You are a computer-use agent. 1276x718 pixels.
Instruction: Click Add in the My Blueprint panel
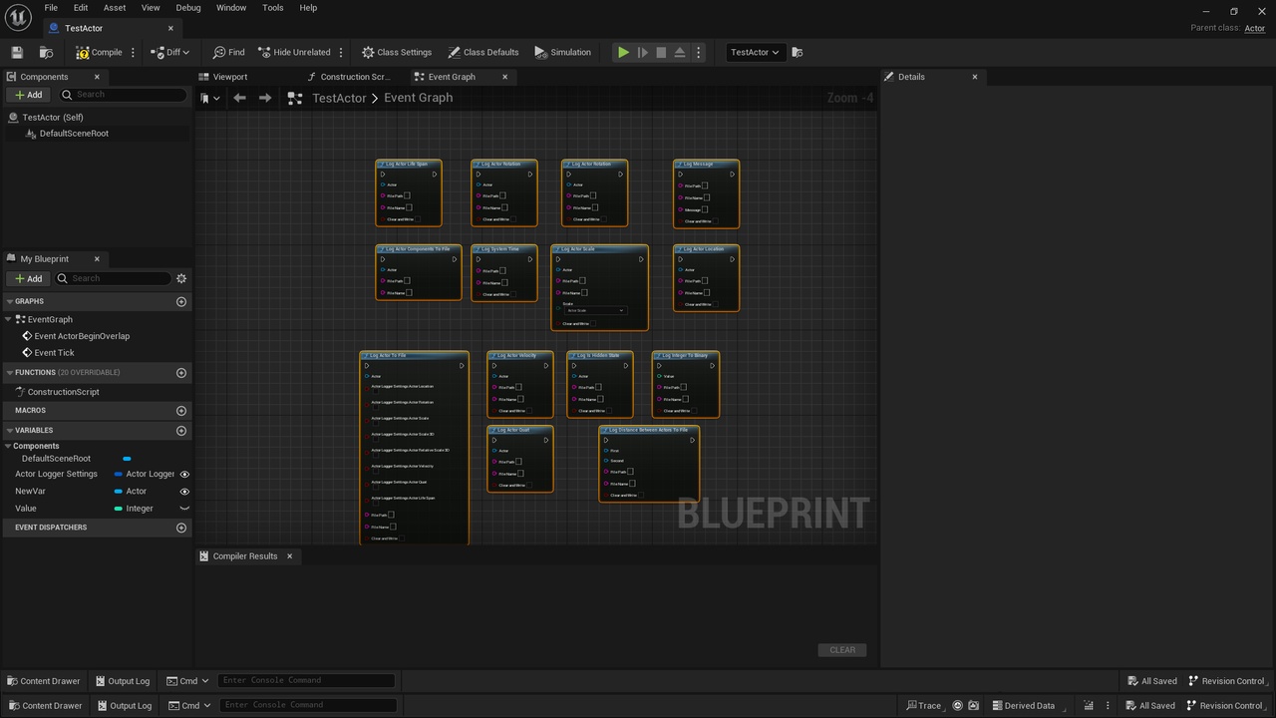point(29,278)
